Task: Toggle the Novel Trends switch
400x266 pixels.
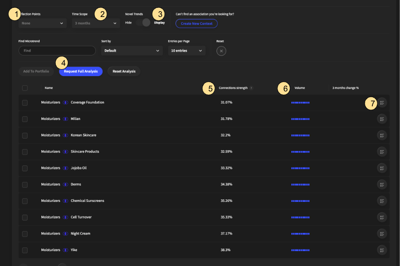Action: click(x=143, y=23)
